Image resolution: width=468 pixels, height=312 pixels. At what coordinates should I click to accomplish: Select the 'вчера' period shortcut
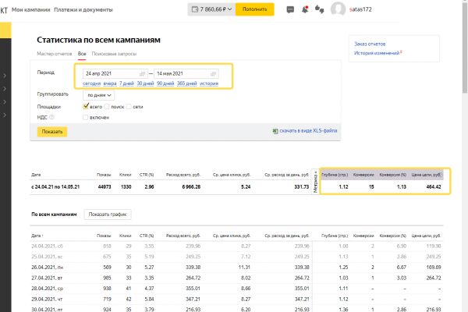point(110,83)
